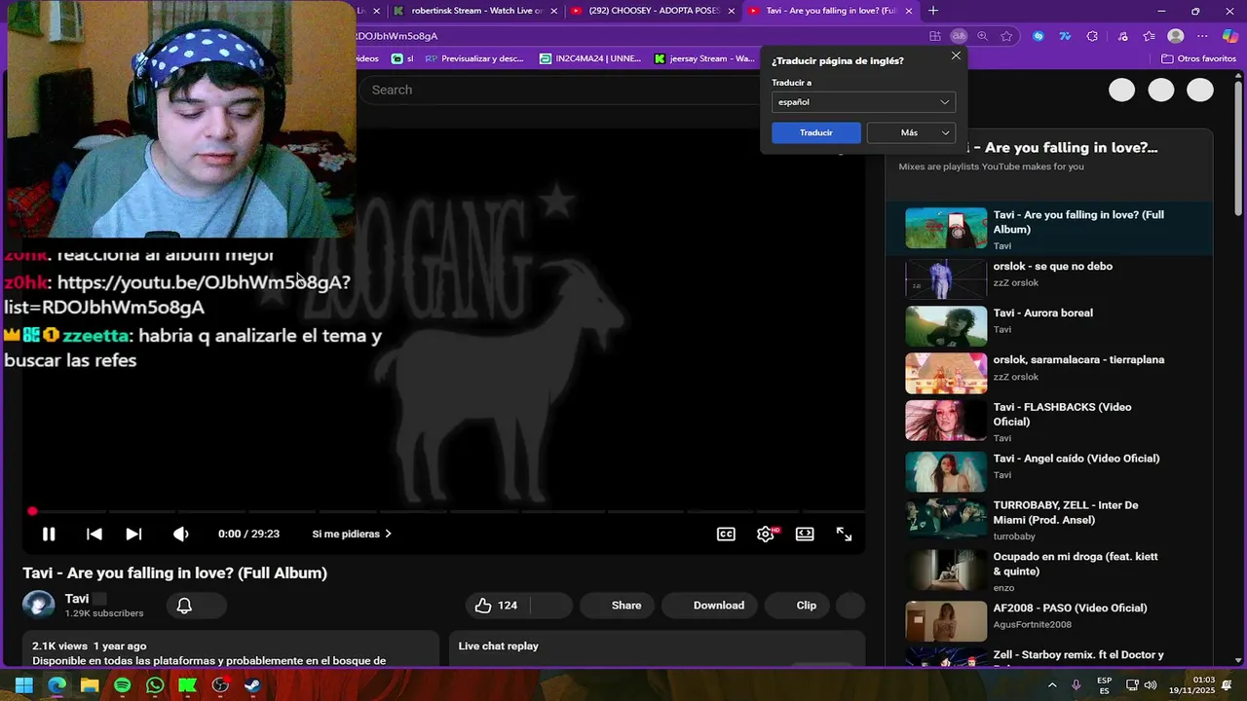
Task: Like the video with 124 likes
Action: (497, 606)
